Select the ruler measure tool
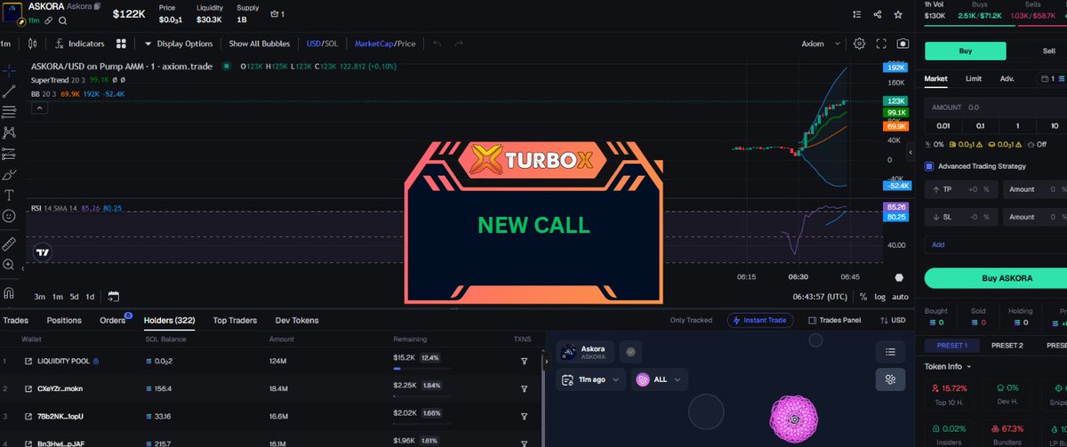The image size is (1067, 447). click(8, 243)
